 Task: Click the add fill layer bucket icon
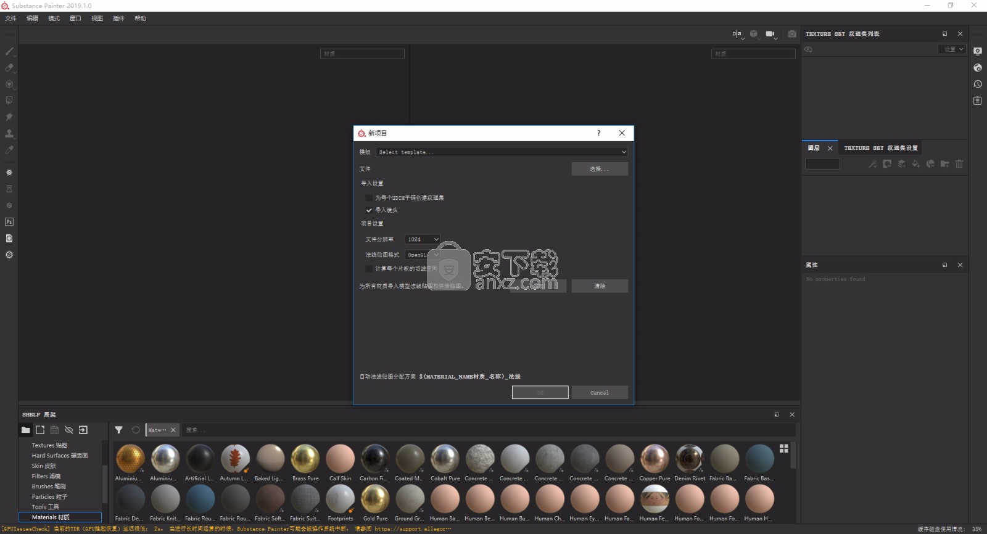click(916, 164)
